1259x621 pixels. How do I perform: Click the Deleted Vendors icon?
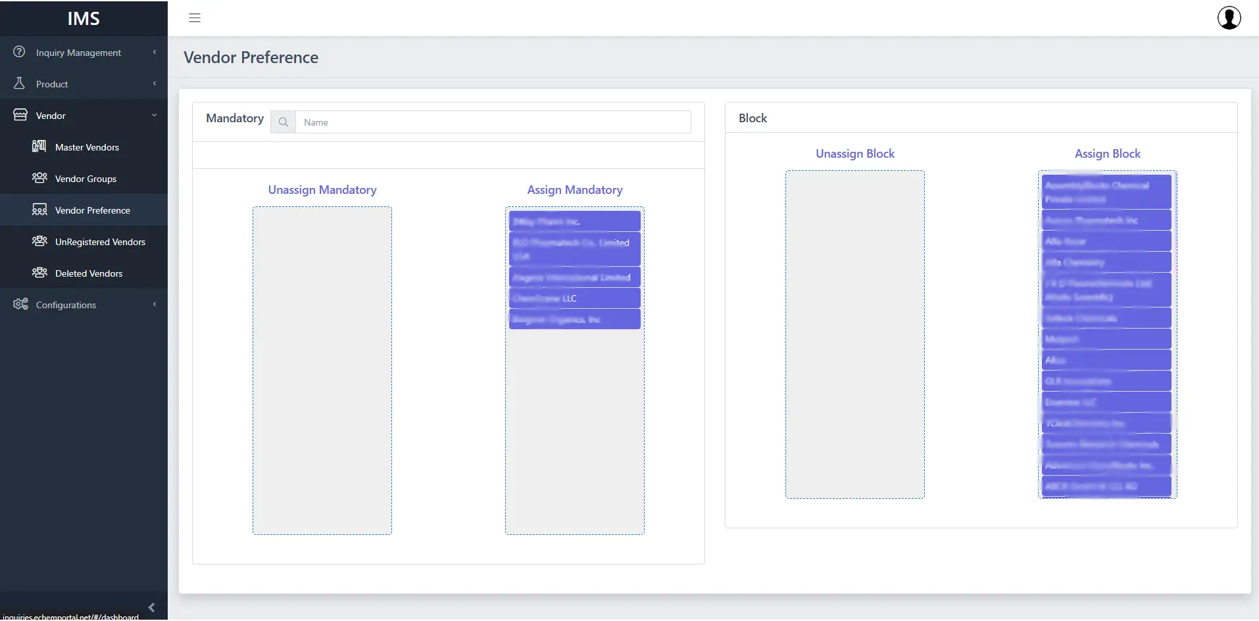click(x=39, y=273)
